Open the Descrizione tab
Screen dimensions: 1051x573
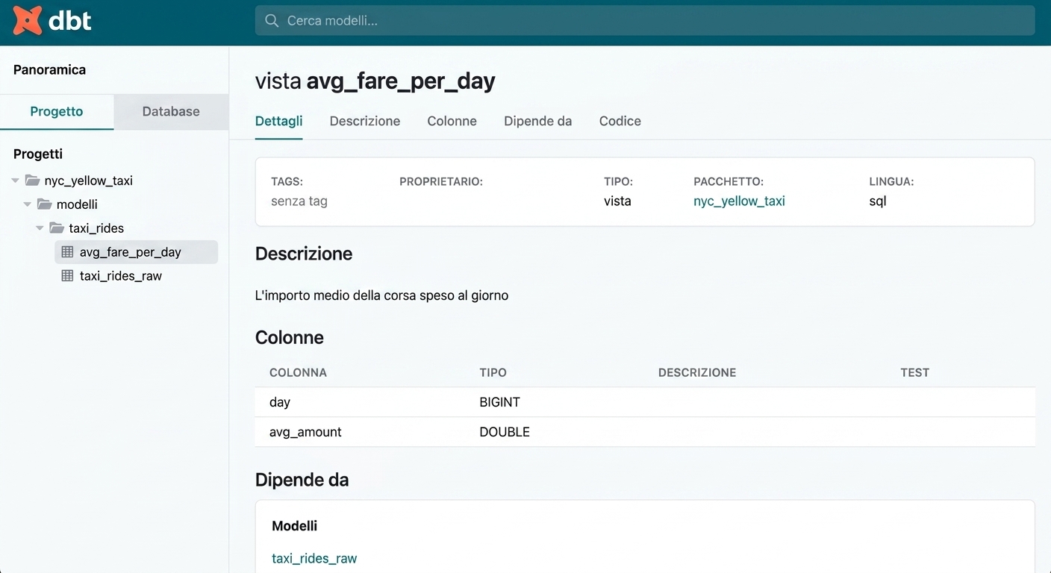click(365, 121)
